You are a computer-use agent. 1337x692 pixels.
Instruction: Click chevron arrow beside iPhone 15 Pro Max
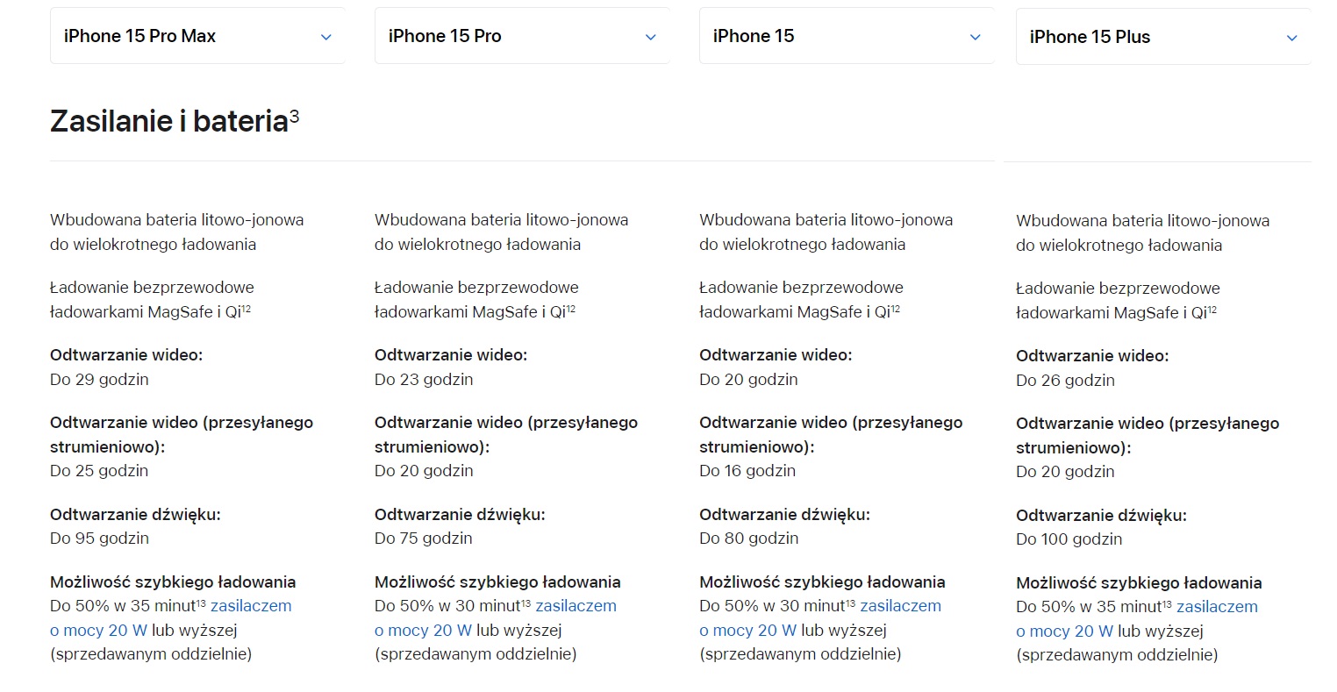pos(326,37)
